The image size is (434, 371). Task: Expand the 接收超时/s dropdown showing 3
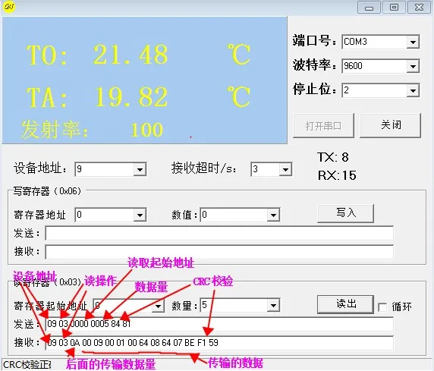coord(285,169)
